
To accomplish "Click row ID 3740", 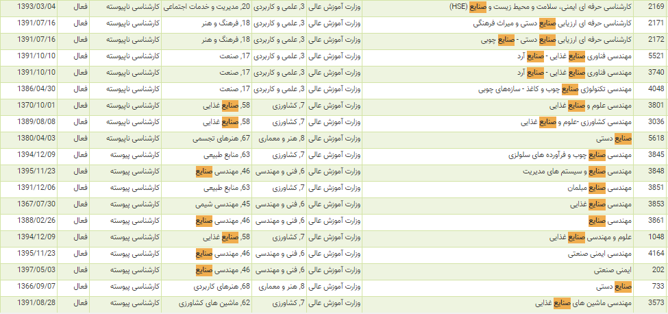I will pyautogui.click(x=656, y=72).
